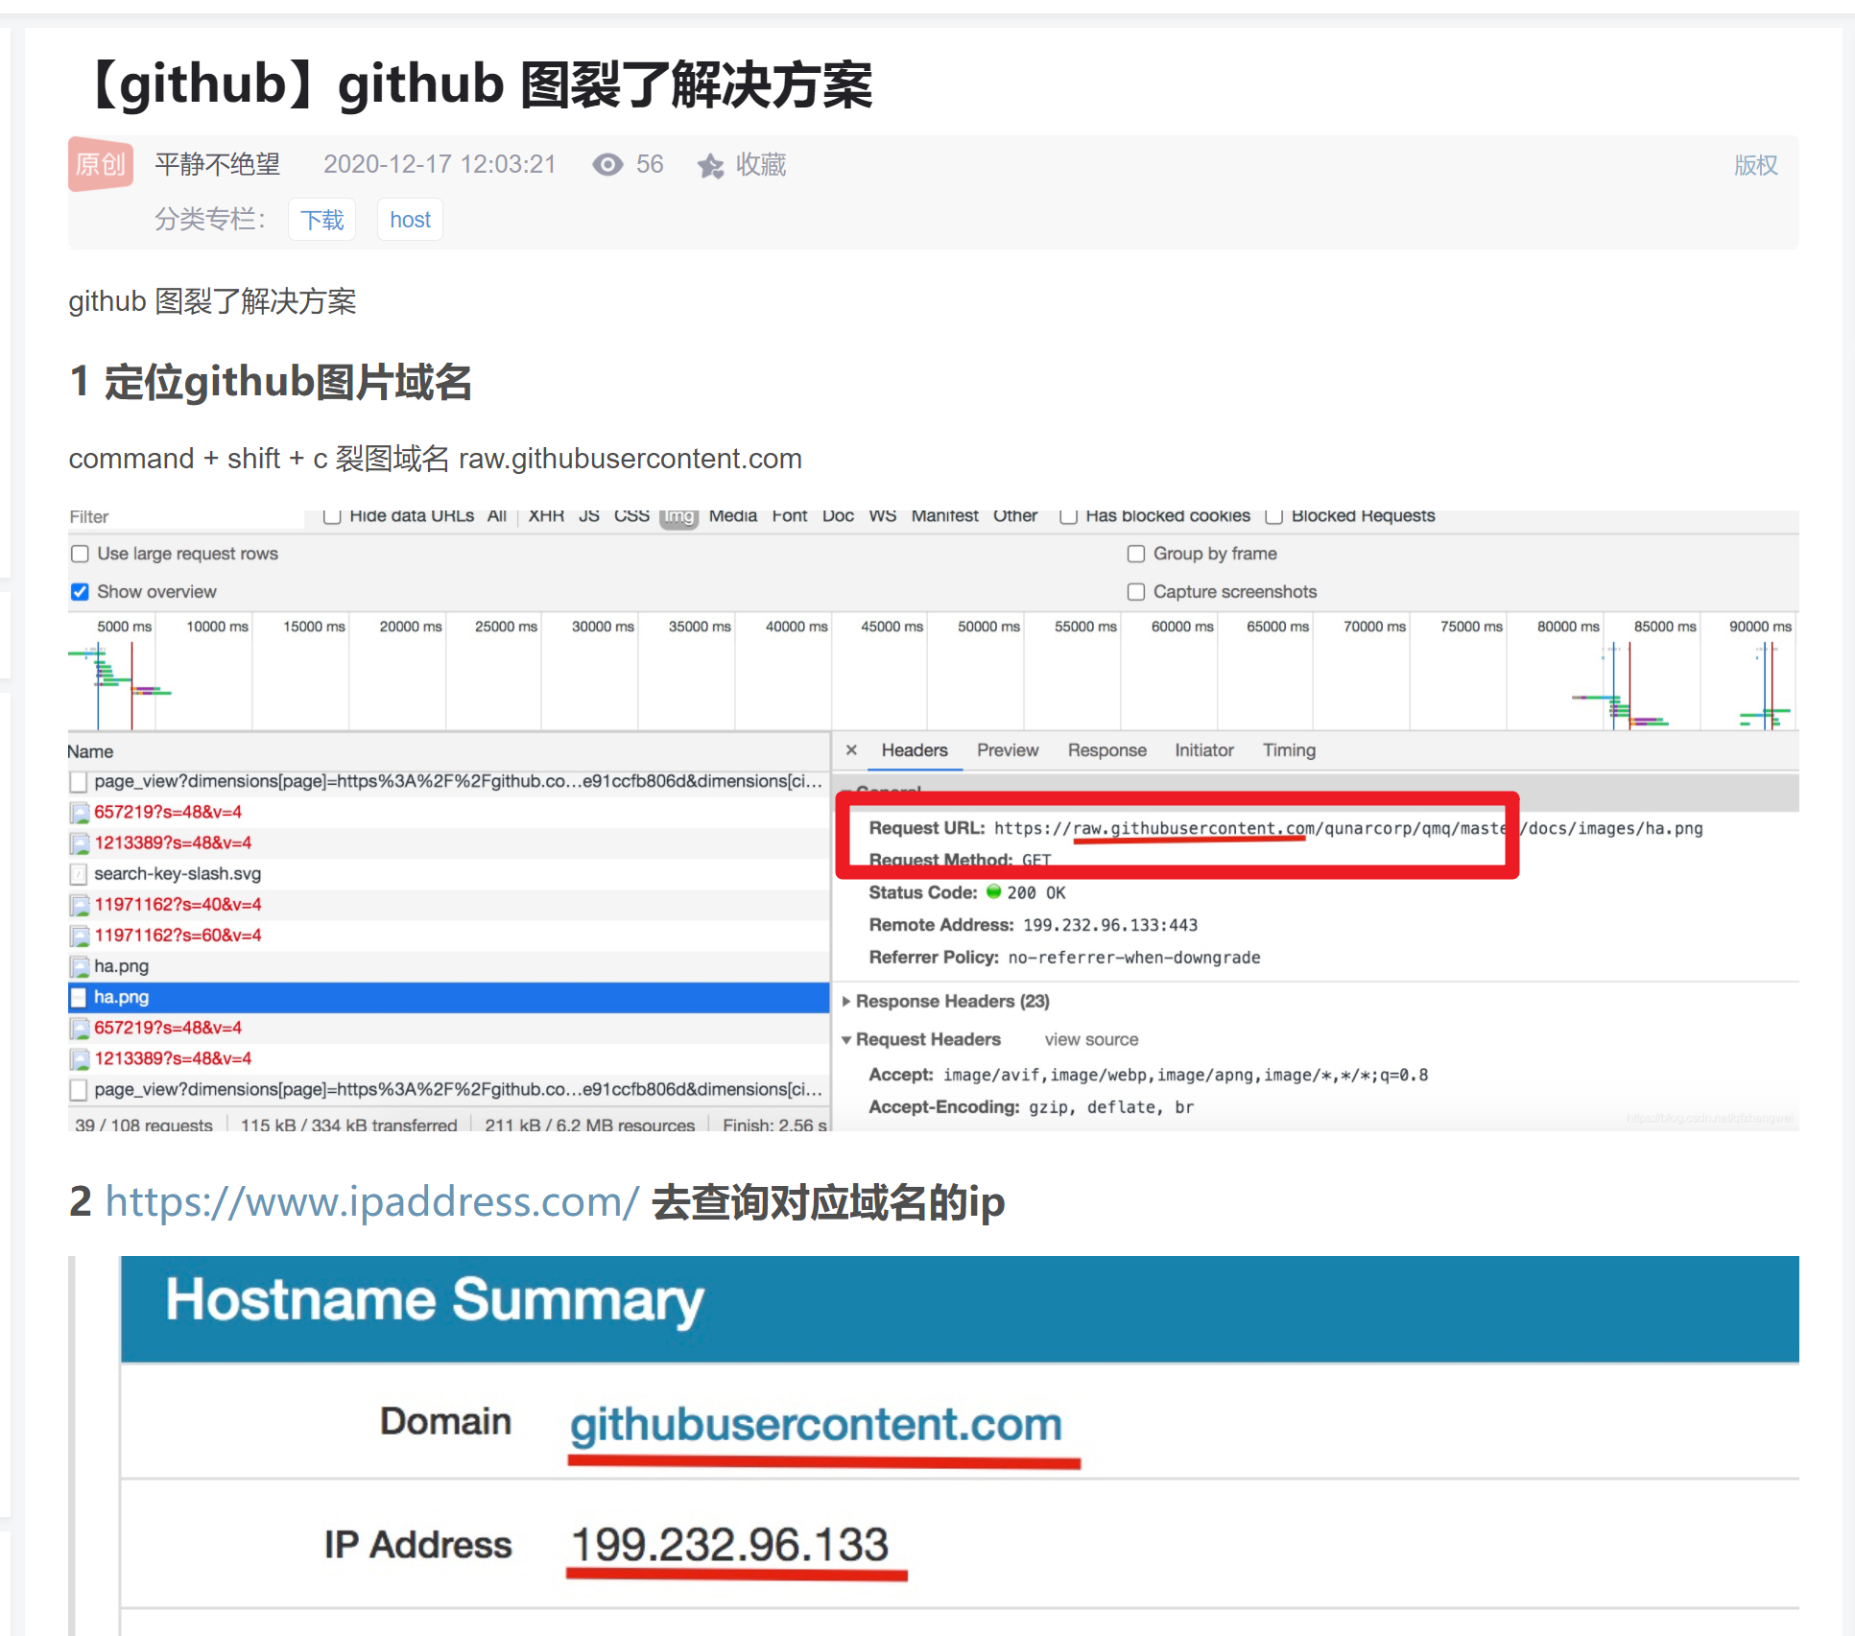Click the host category tag

pos(410,220)
